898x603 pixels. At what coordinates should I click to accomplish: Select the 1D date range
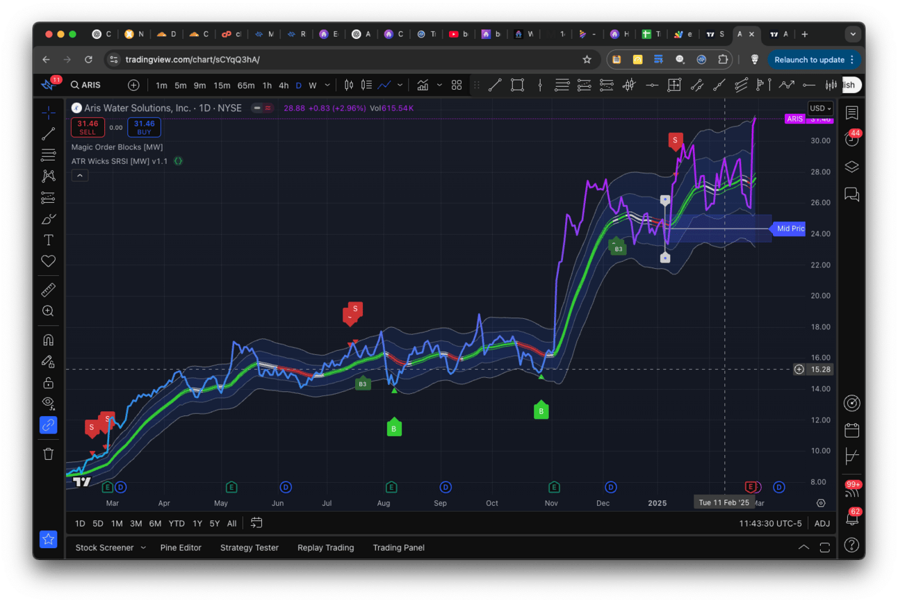(80, 523)
